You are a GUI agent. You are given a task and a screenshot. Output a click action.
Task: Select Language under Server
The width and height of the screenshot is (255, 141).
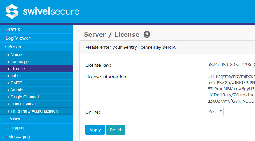[x=37, y=62]
